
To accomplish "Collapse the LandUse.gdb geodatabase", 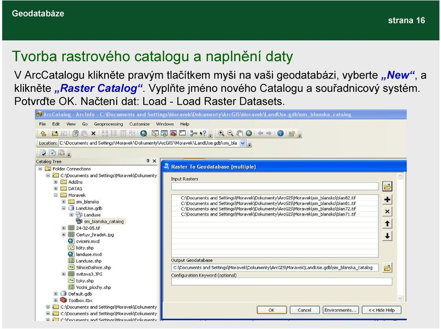I will tap(63, 208).
